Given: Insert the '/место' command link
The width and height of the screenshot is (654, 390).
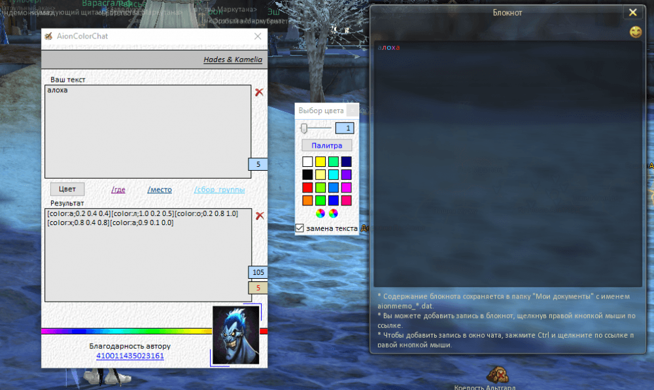Looking at the screenshot, I should (160, 190).
